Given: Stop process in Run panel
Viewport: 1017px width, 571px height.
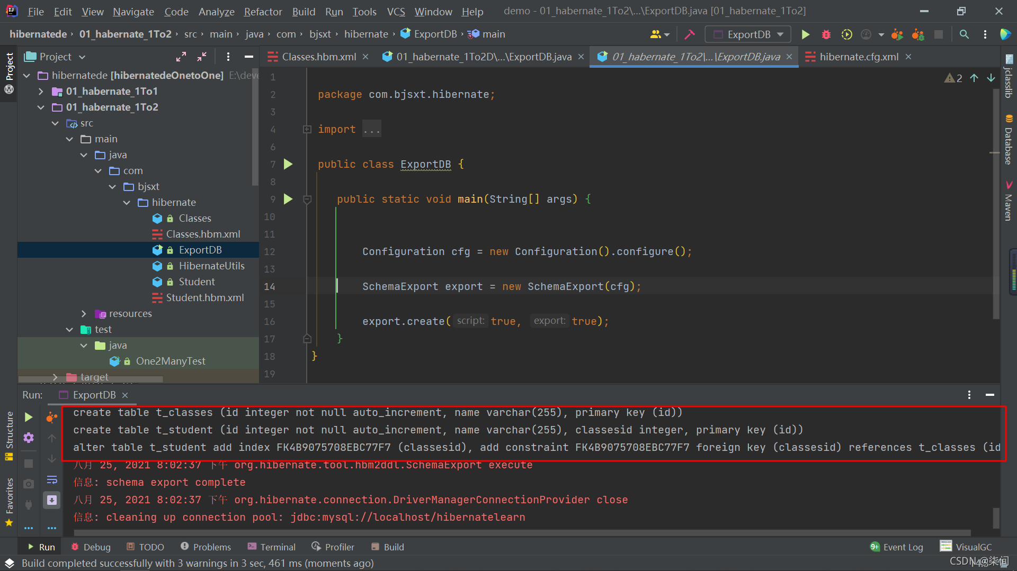Looking at the screenshot, I should click(x=29, y=464).
